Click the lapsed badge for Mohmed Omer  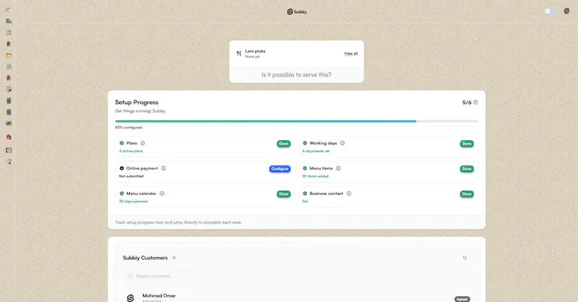462,299
